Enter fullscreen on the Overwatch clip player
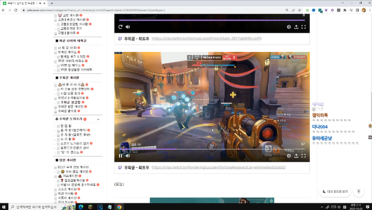The height and width of the screenshot is (210, 372). [304, 156]
